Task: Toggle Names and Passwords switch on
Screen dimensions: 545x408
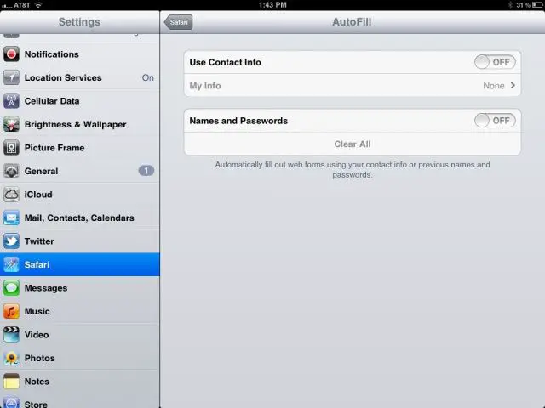Action: pos(495,121)
